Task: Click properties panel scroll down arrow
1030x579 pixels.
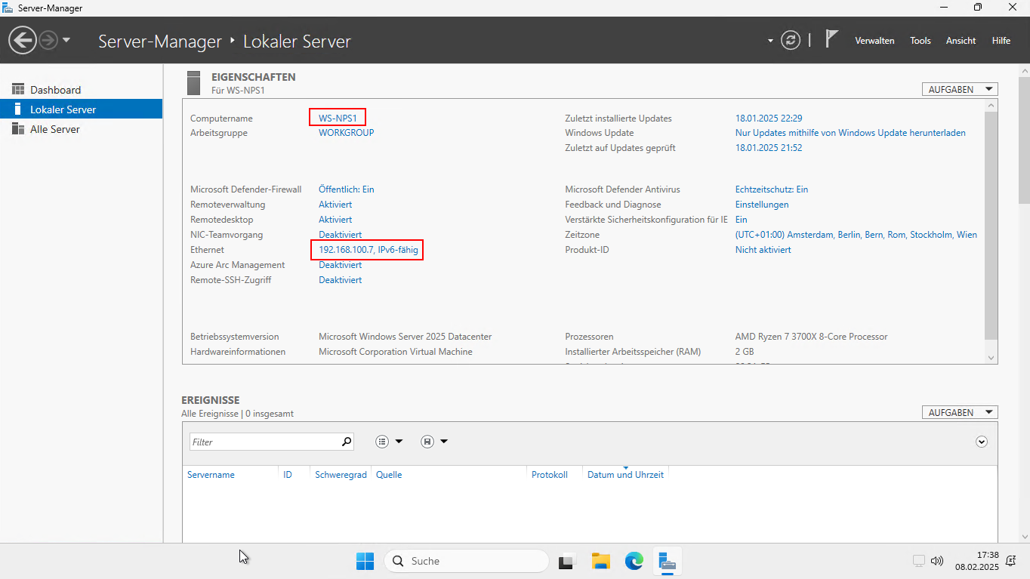Action: pos(991,358)
